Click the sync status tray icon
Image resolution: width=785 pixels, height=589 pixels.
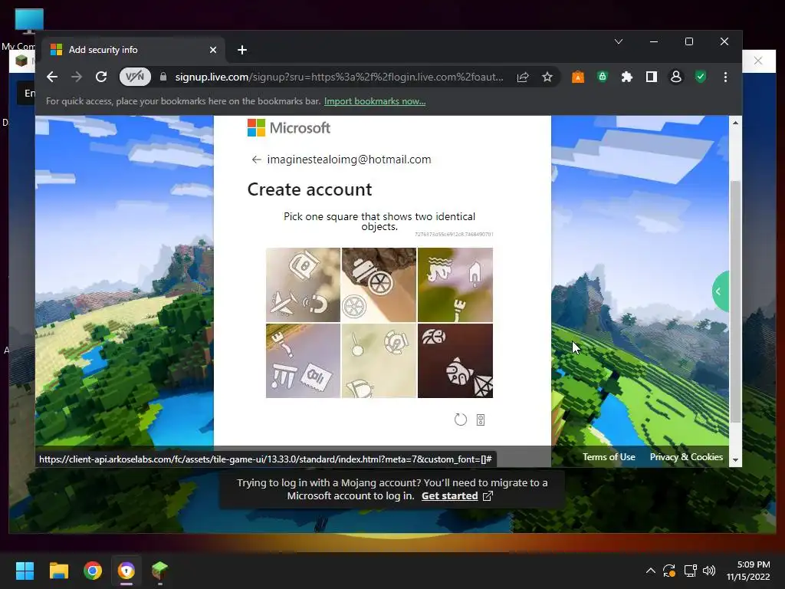click(669, 571)
